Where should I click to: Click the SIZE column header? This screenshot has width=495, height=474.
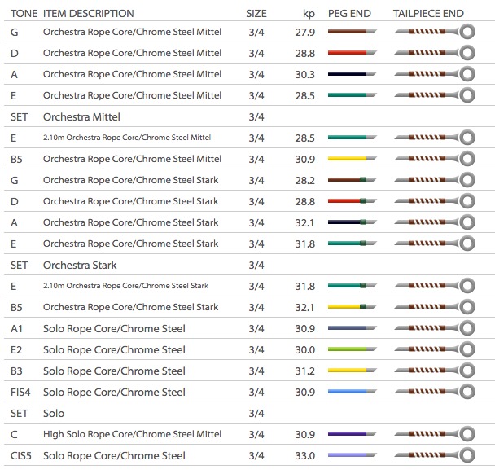click(x=256, y=14)
